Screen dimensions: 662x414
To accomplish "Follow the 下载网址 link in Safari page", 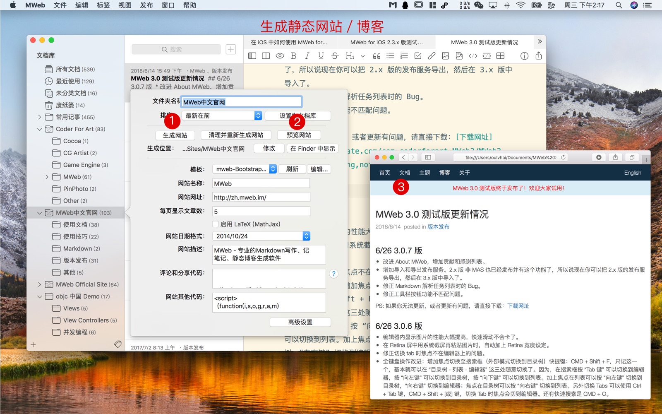I will click(518, 306).
